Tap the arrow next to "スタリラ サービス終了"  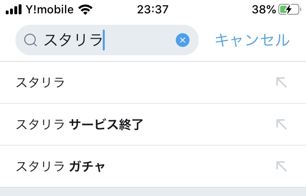click(x=281, y=124)
